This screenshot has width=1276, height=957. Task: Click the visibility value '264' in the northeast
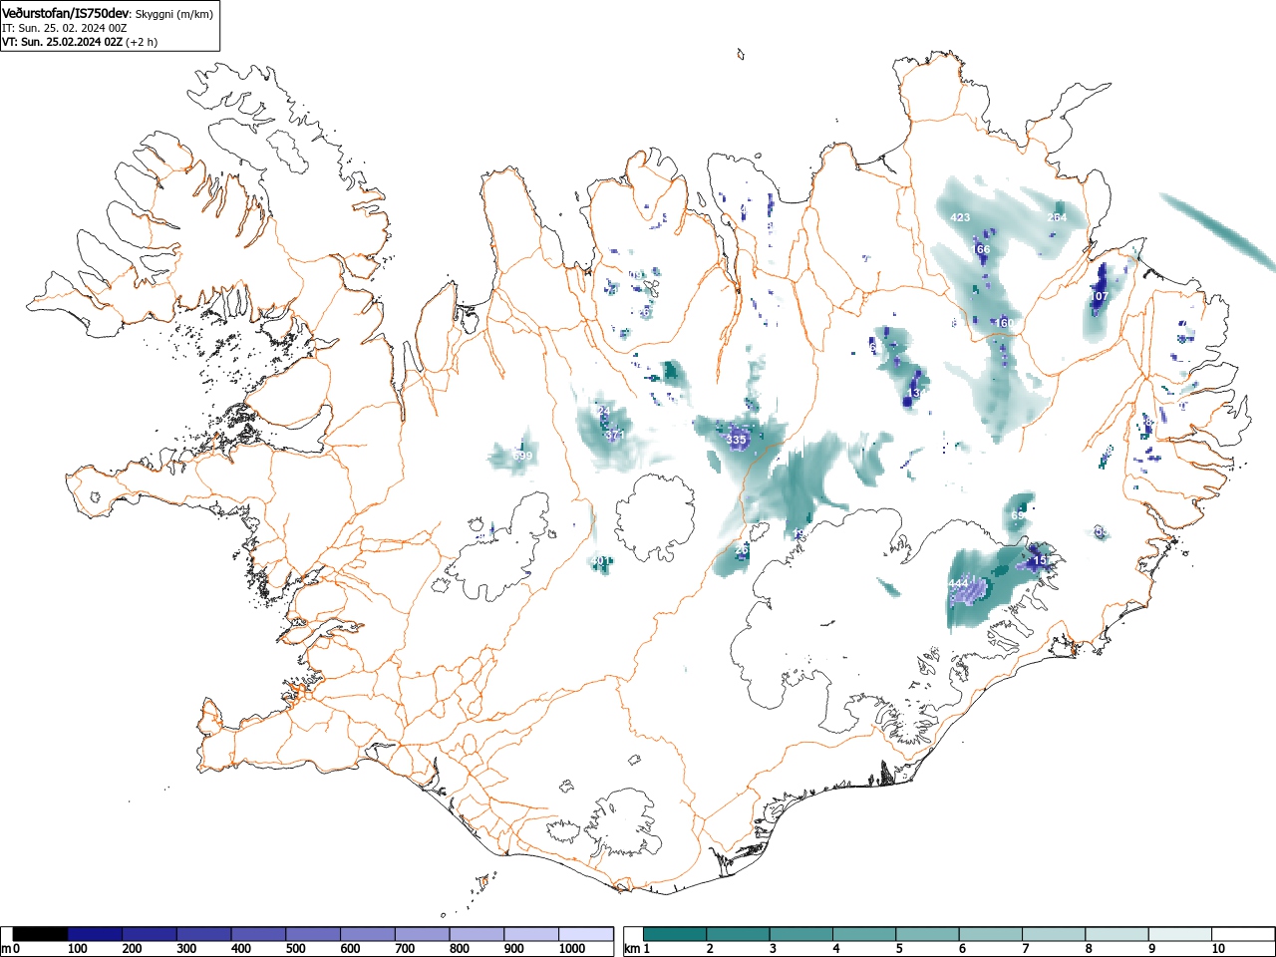click(1058, 217)
